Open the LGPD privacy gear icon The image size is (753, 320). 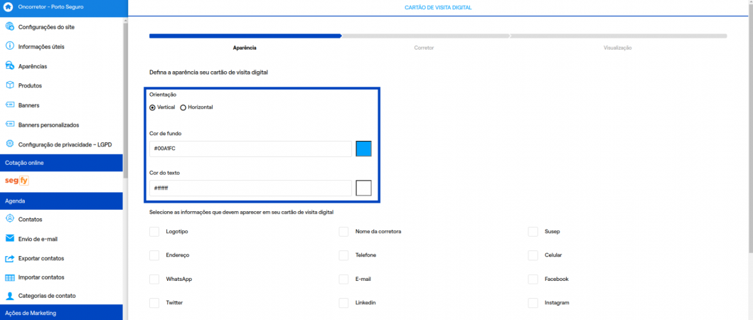10,144
